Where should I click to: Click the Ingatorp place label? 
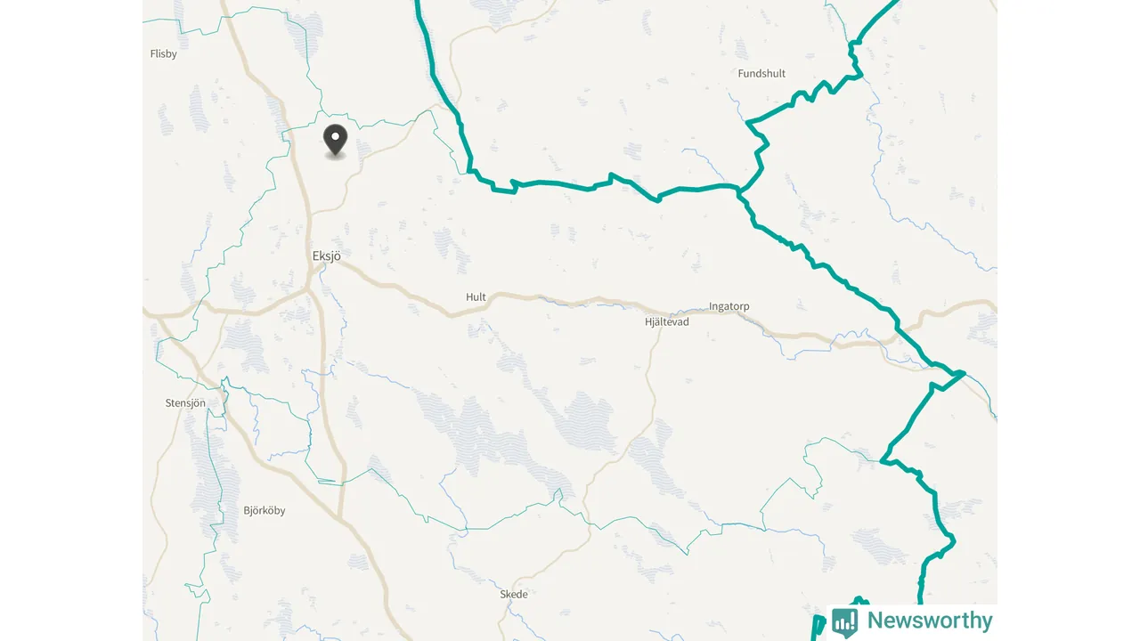click(729, 306)
